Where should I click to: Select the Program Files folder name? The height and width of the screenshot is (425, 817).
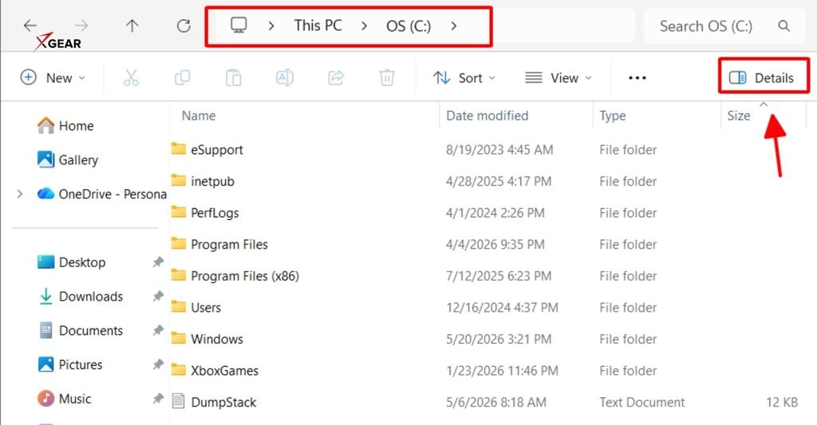point(229,244)
